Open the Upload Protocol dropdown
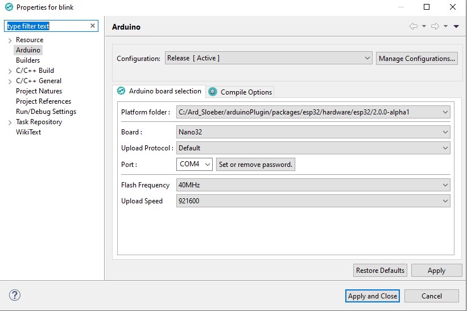This screenshot has height=311, width=467. (x=313, y=148)
